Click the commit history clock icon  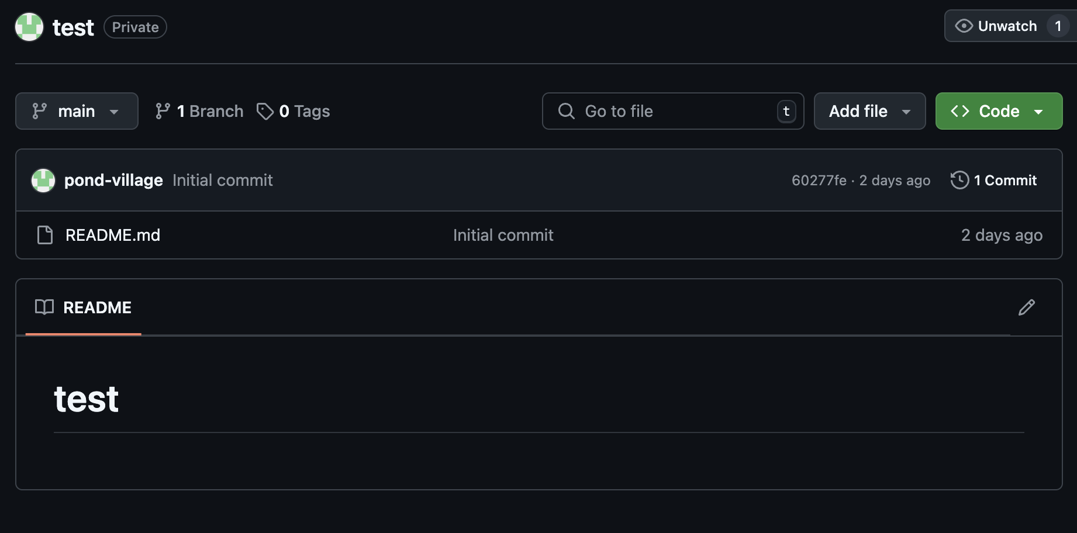coord(959,180)
